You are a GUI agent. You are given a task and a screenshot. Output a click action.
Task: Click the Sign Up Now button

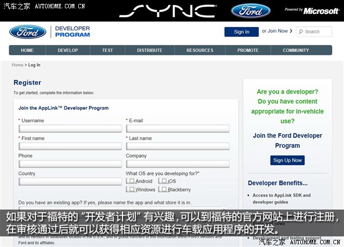pos(287,160)
